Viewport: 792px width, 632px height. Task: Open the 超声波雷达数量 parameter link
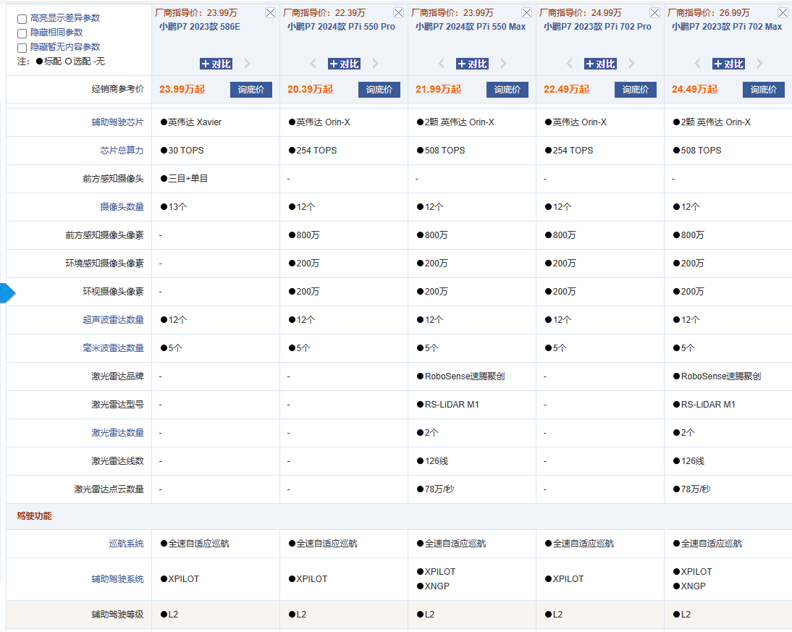coord(114,320)
